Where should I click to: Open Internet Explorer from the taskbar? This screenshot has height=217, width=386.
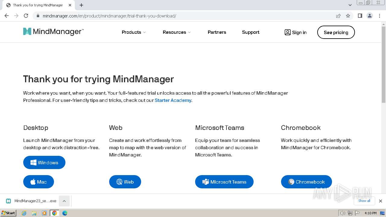[x=24, y=213]
